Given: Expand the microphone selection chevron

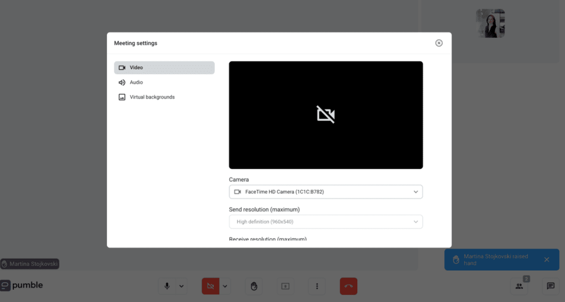Looking at the screenshot, I should click(181, 286).
